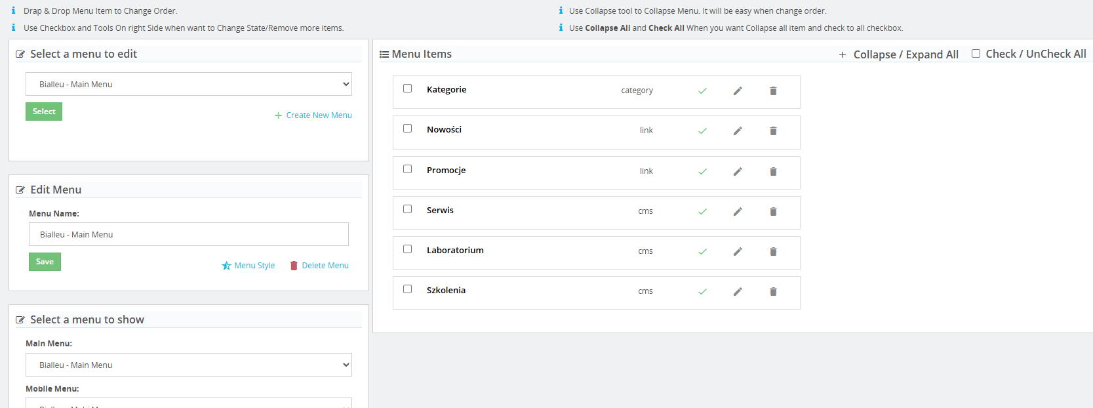Click the pencil icon for Promocje
This screenshot has height=408, width=1093.
click(738, 172)
